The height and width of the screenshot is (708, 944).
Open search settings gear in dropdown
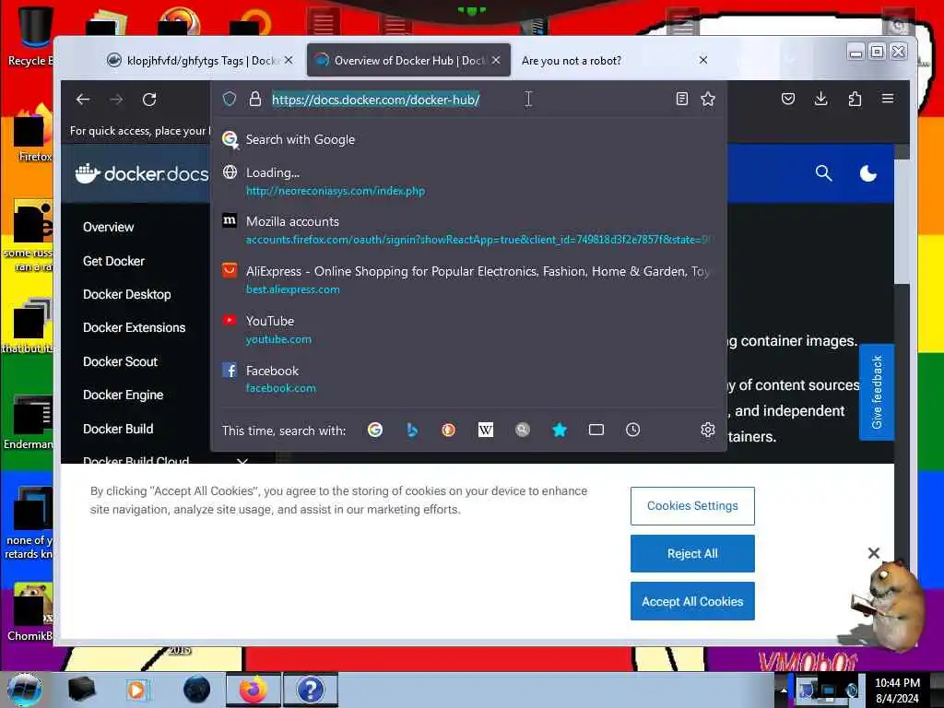[707, 430]
